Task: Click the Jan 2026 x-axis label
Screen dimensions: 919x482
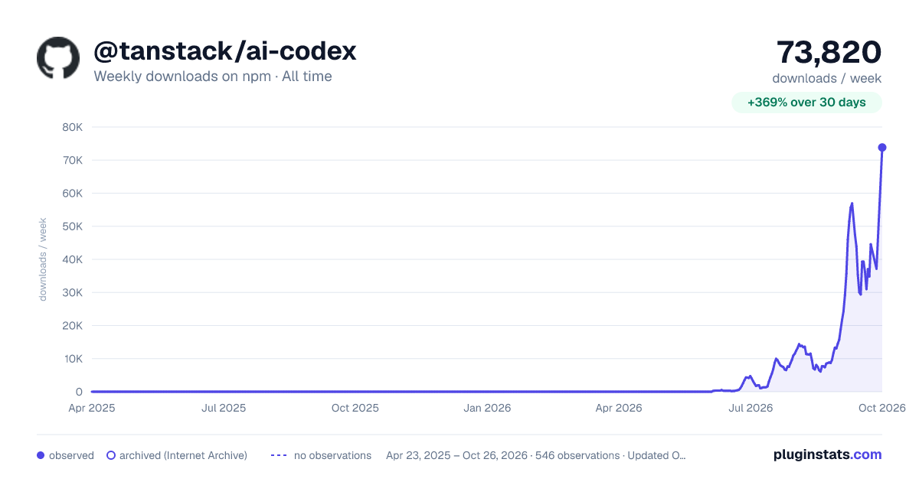Action: click(x=487, y=408)
